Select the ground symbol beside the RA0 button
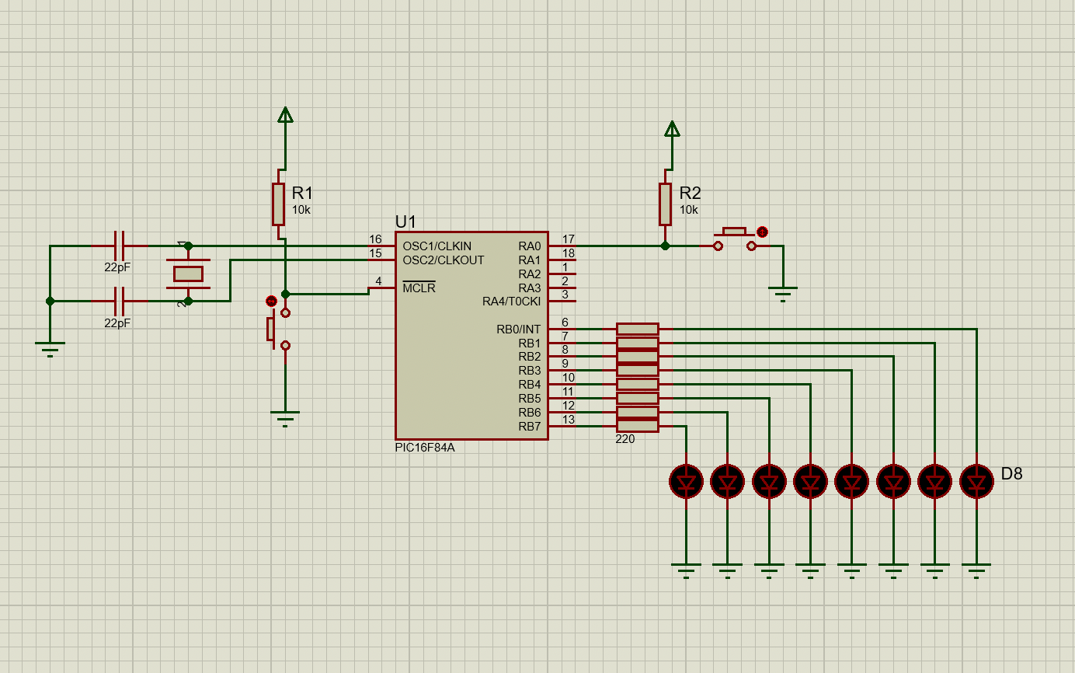This screenshot has width=1075, height=673. coord(783,295)
